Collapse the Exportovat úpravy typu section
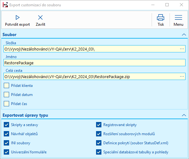Viewport: 189px width, 159px height. (184, 115)
